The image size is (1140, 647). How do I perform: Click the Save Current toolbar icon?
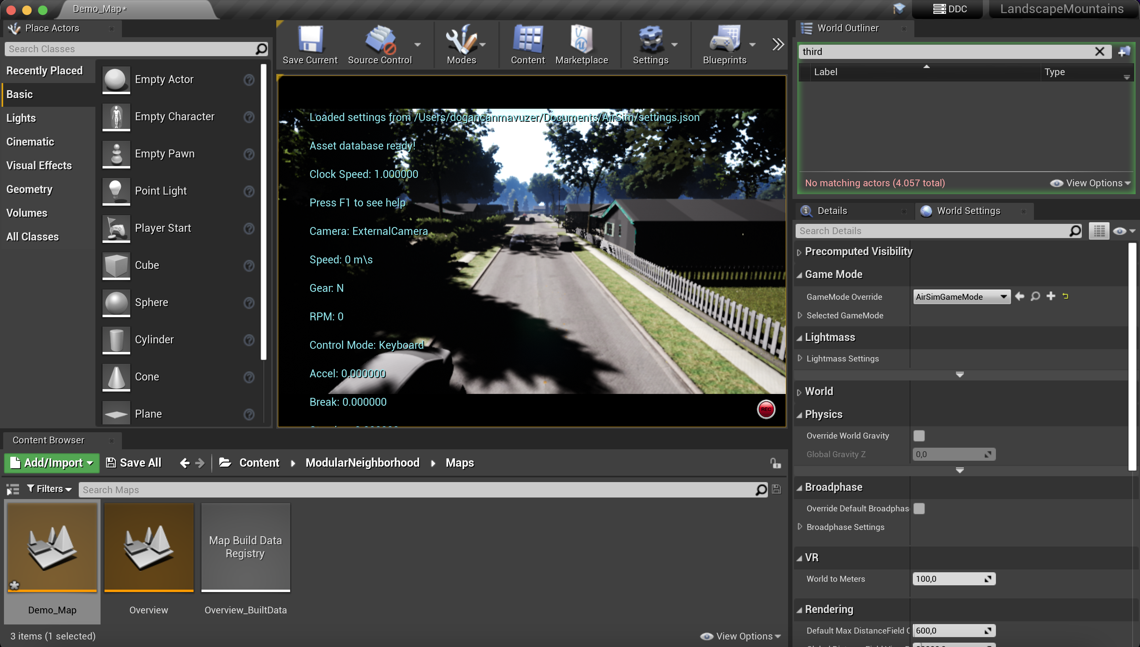[x=310, y=44]
